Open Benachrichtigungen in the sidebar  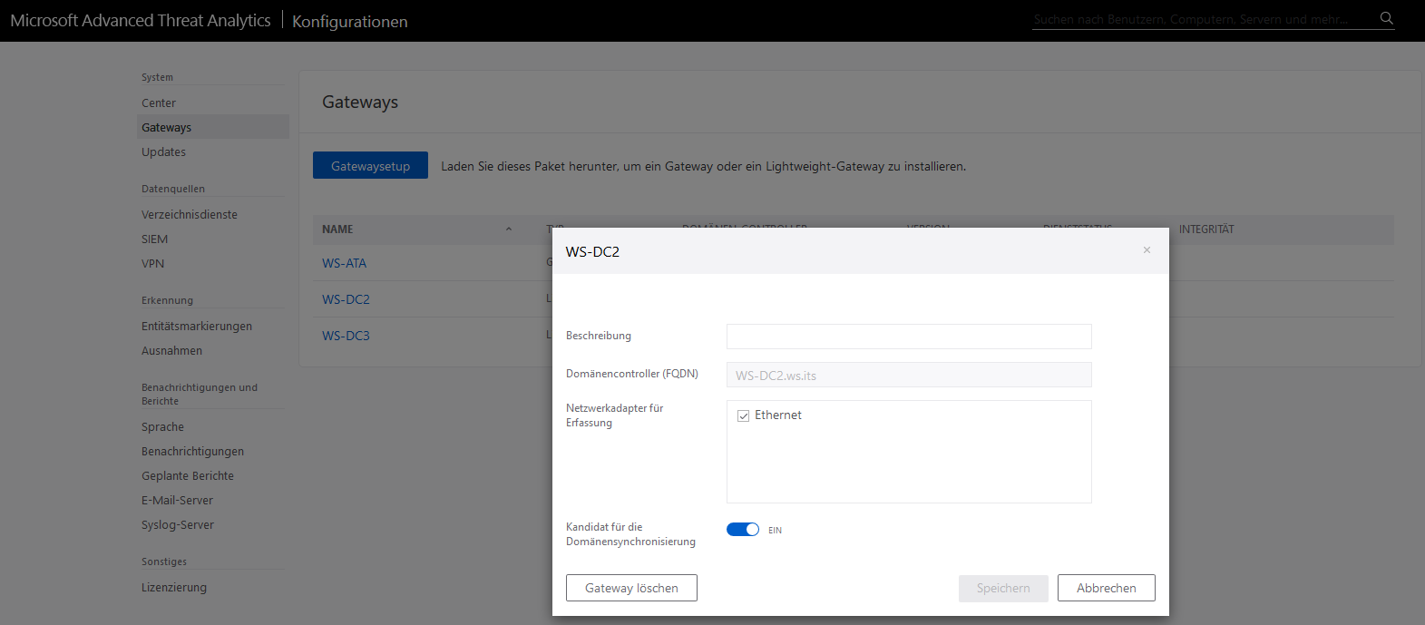(192, 452)
